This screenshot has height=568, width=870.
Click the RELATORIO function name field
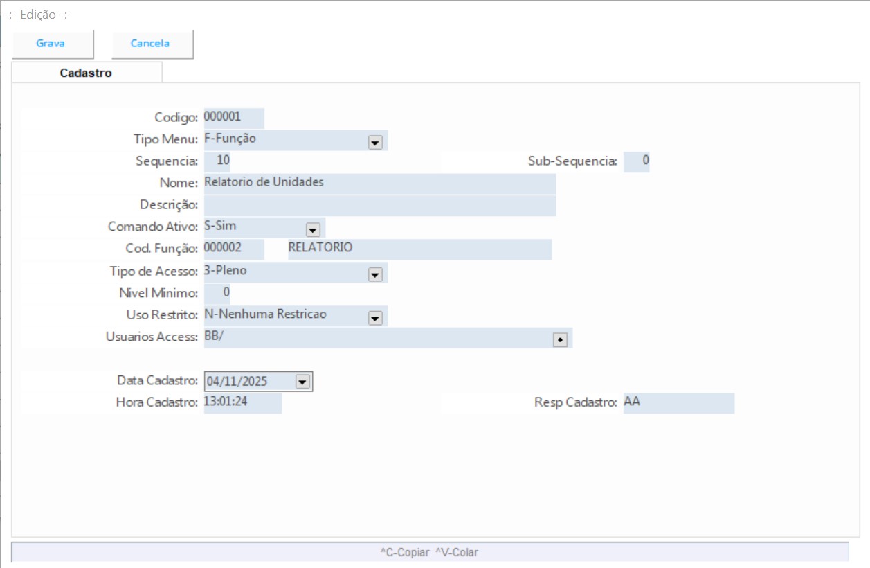(x=419, y=249)
